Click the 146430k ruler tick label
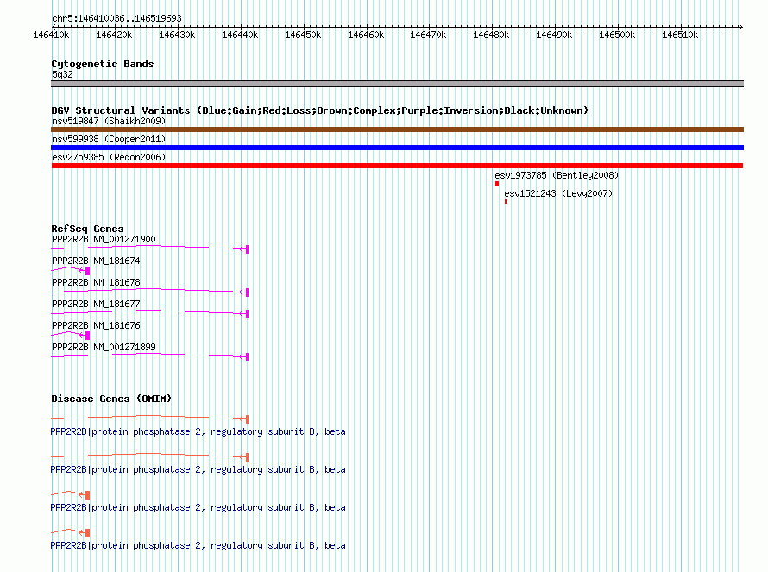Viewport: 768px width, 572px height. [x=177, y=35]
